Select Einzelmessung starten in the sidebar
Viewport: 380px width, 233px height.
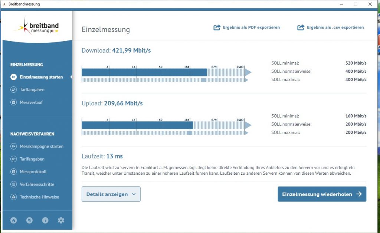point(41,77)
